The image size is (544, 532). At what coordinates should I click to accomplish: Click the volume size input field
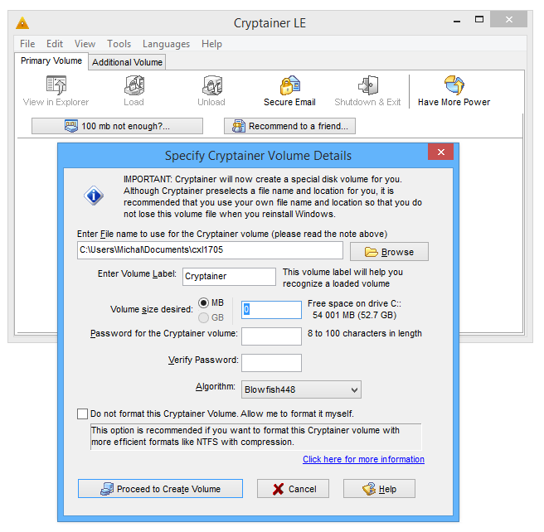click(271, 309)
